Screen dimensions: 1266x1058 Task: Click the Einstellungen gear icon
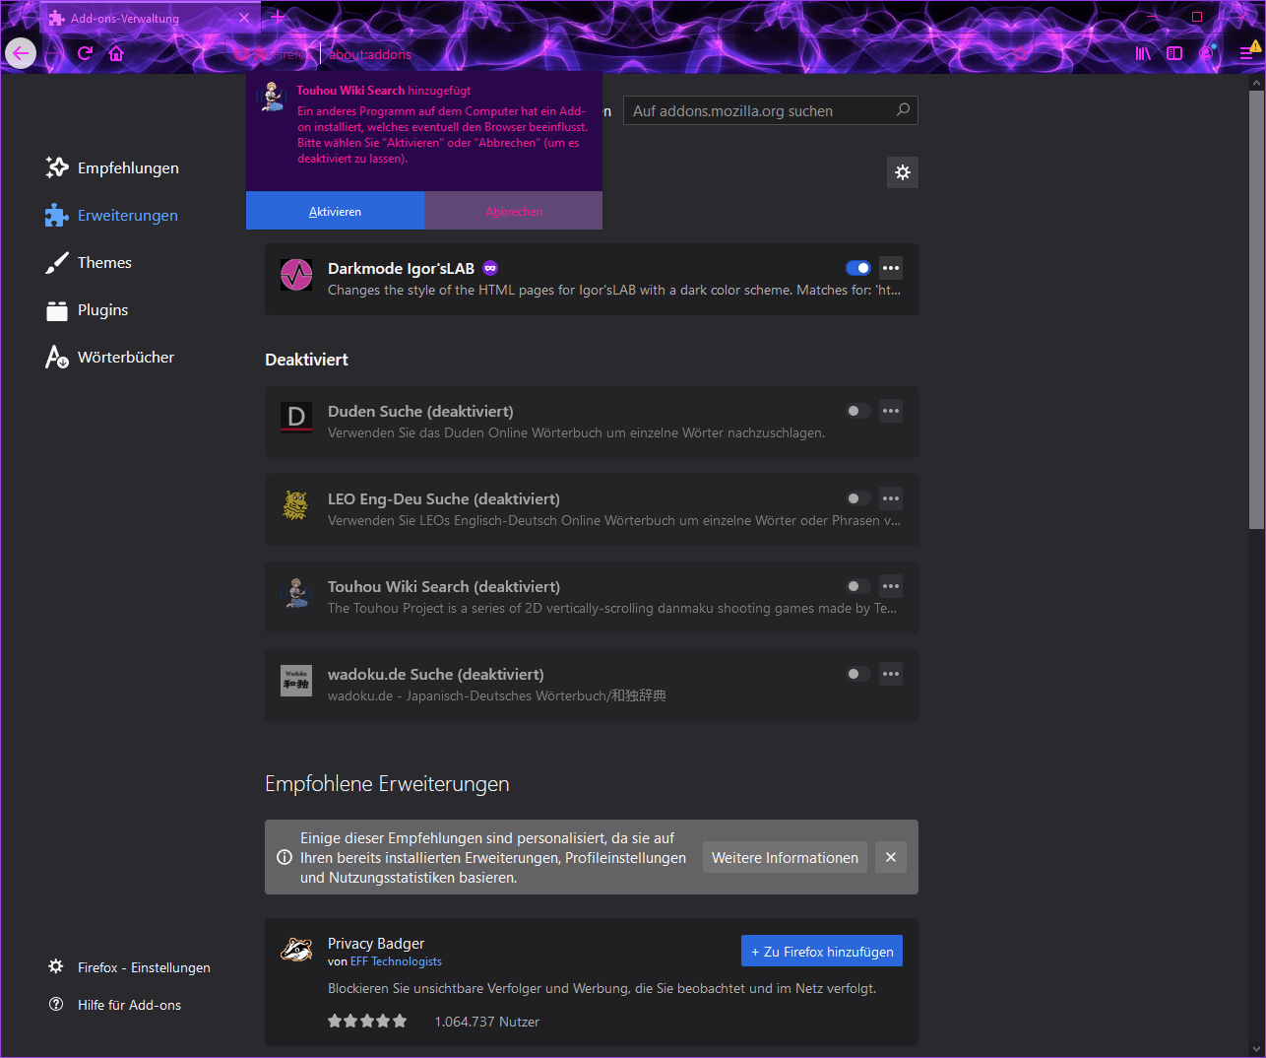click(x=56, y=966)
